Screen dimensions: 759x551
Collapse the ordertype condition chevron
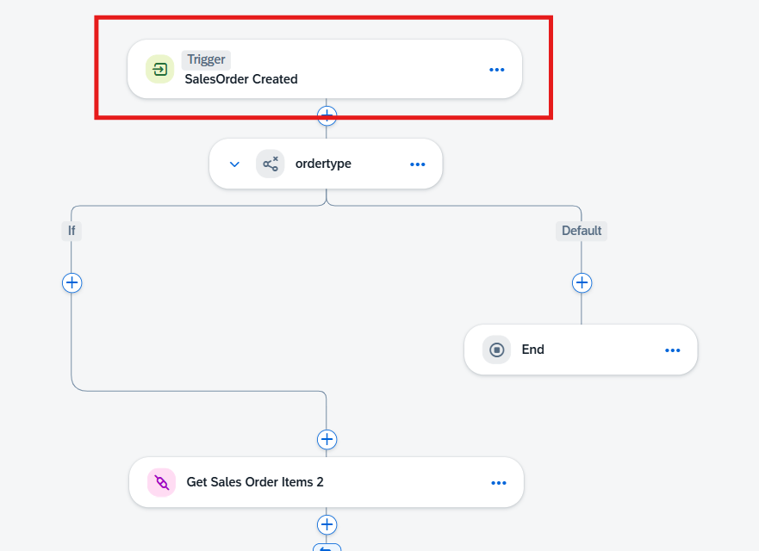(x=234, y=164)
